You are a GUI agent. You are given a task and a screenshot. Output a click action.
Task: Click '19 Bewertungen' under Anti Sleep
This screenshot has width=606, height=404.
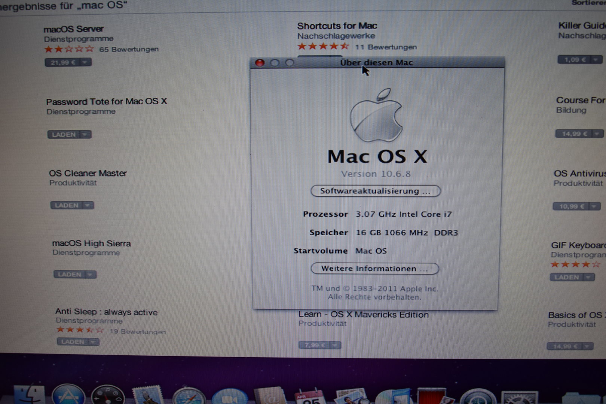click(x=138, y=332)
